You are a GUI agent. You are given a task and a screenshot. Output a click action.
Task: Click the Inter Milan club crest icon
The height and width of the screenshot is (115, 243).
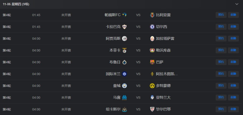[124, 74]
